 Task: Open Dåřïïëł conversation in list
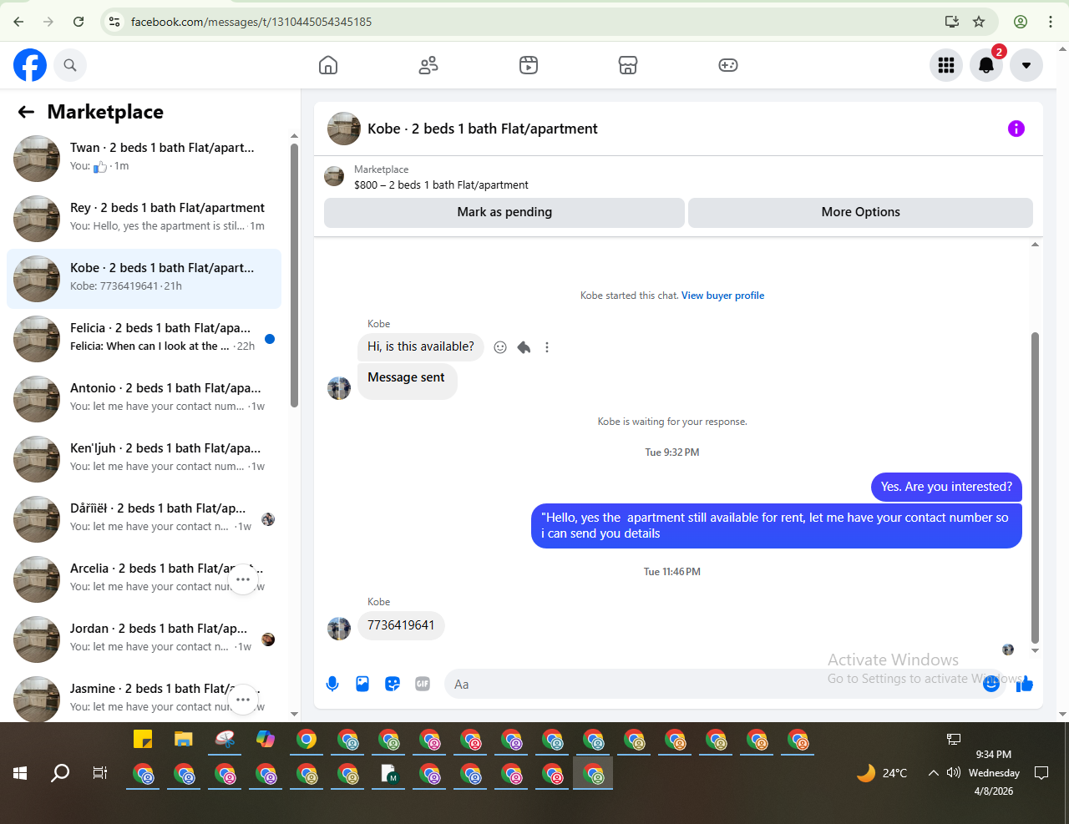point(144,519)
